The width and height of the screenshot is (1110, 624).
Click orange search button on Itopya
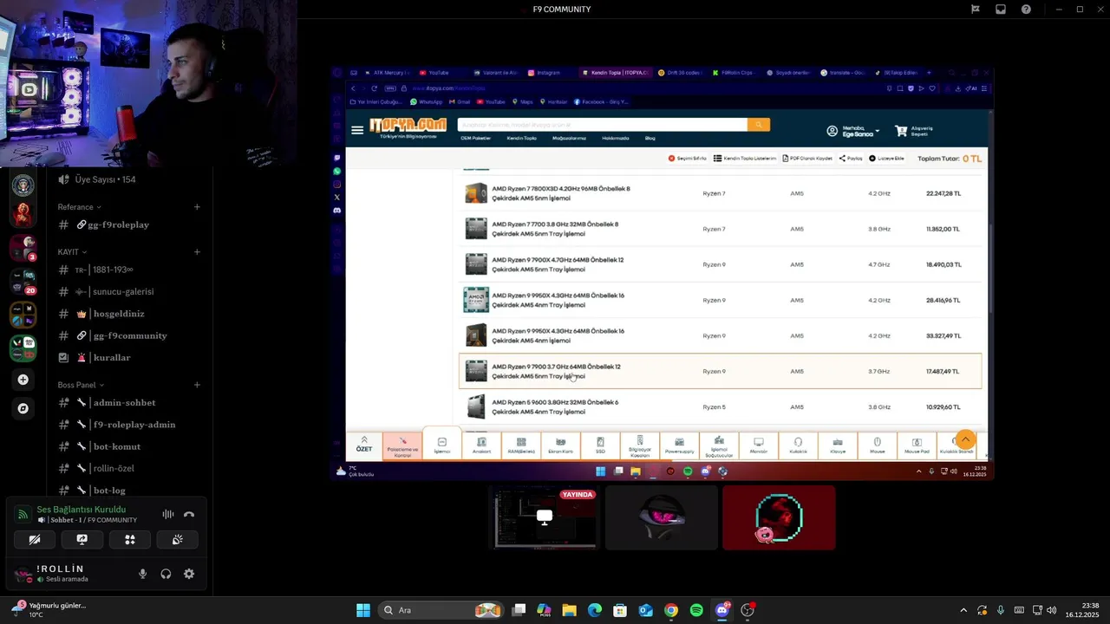[x=759, y=125]
